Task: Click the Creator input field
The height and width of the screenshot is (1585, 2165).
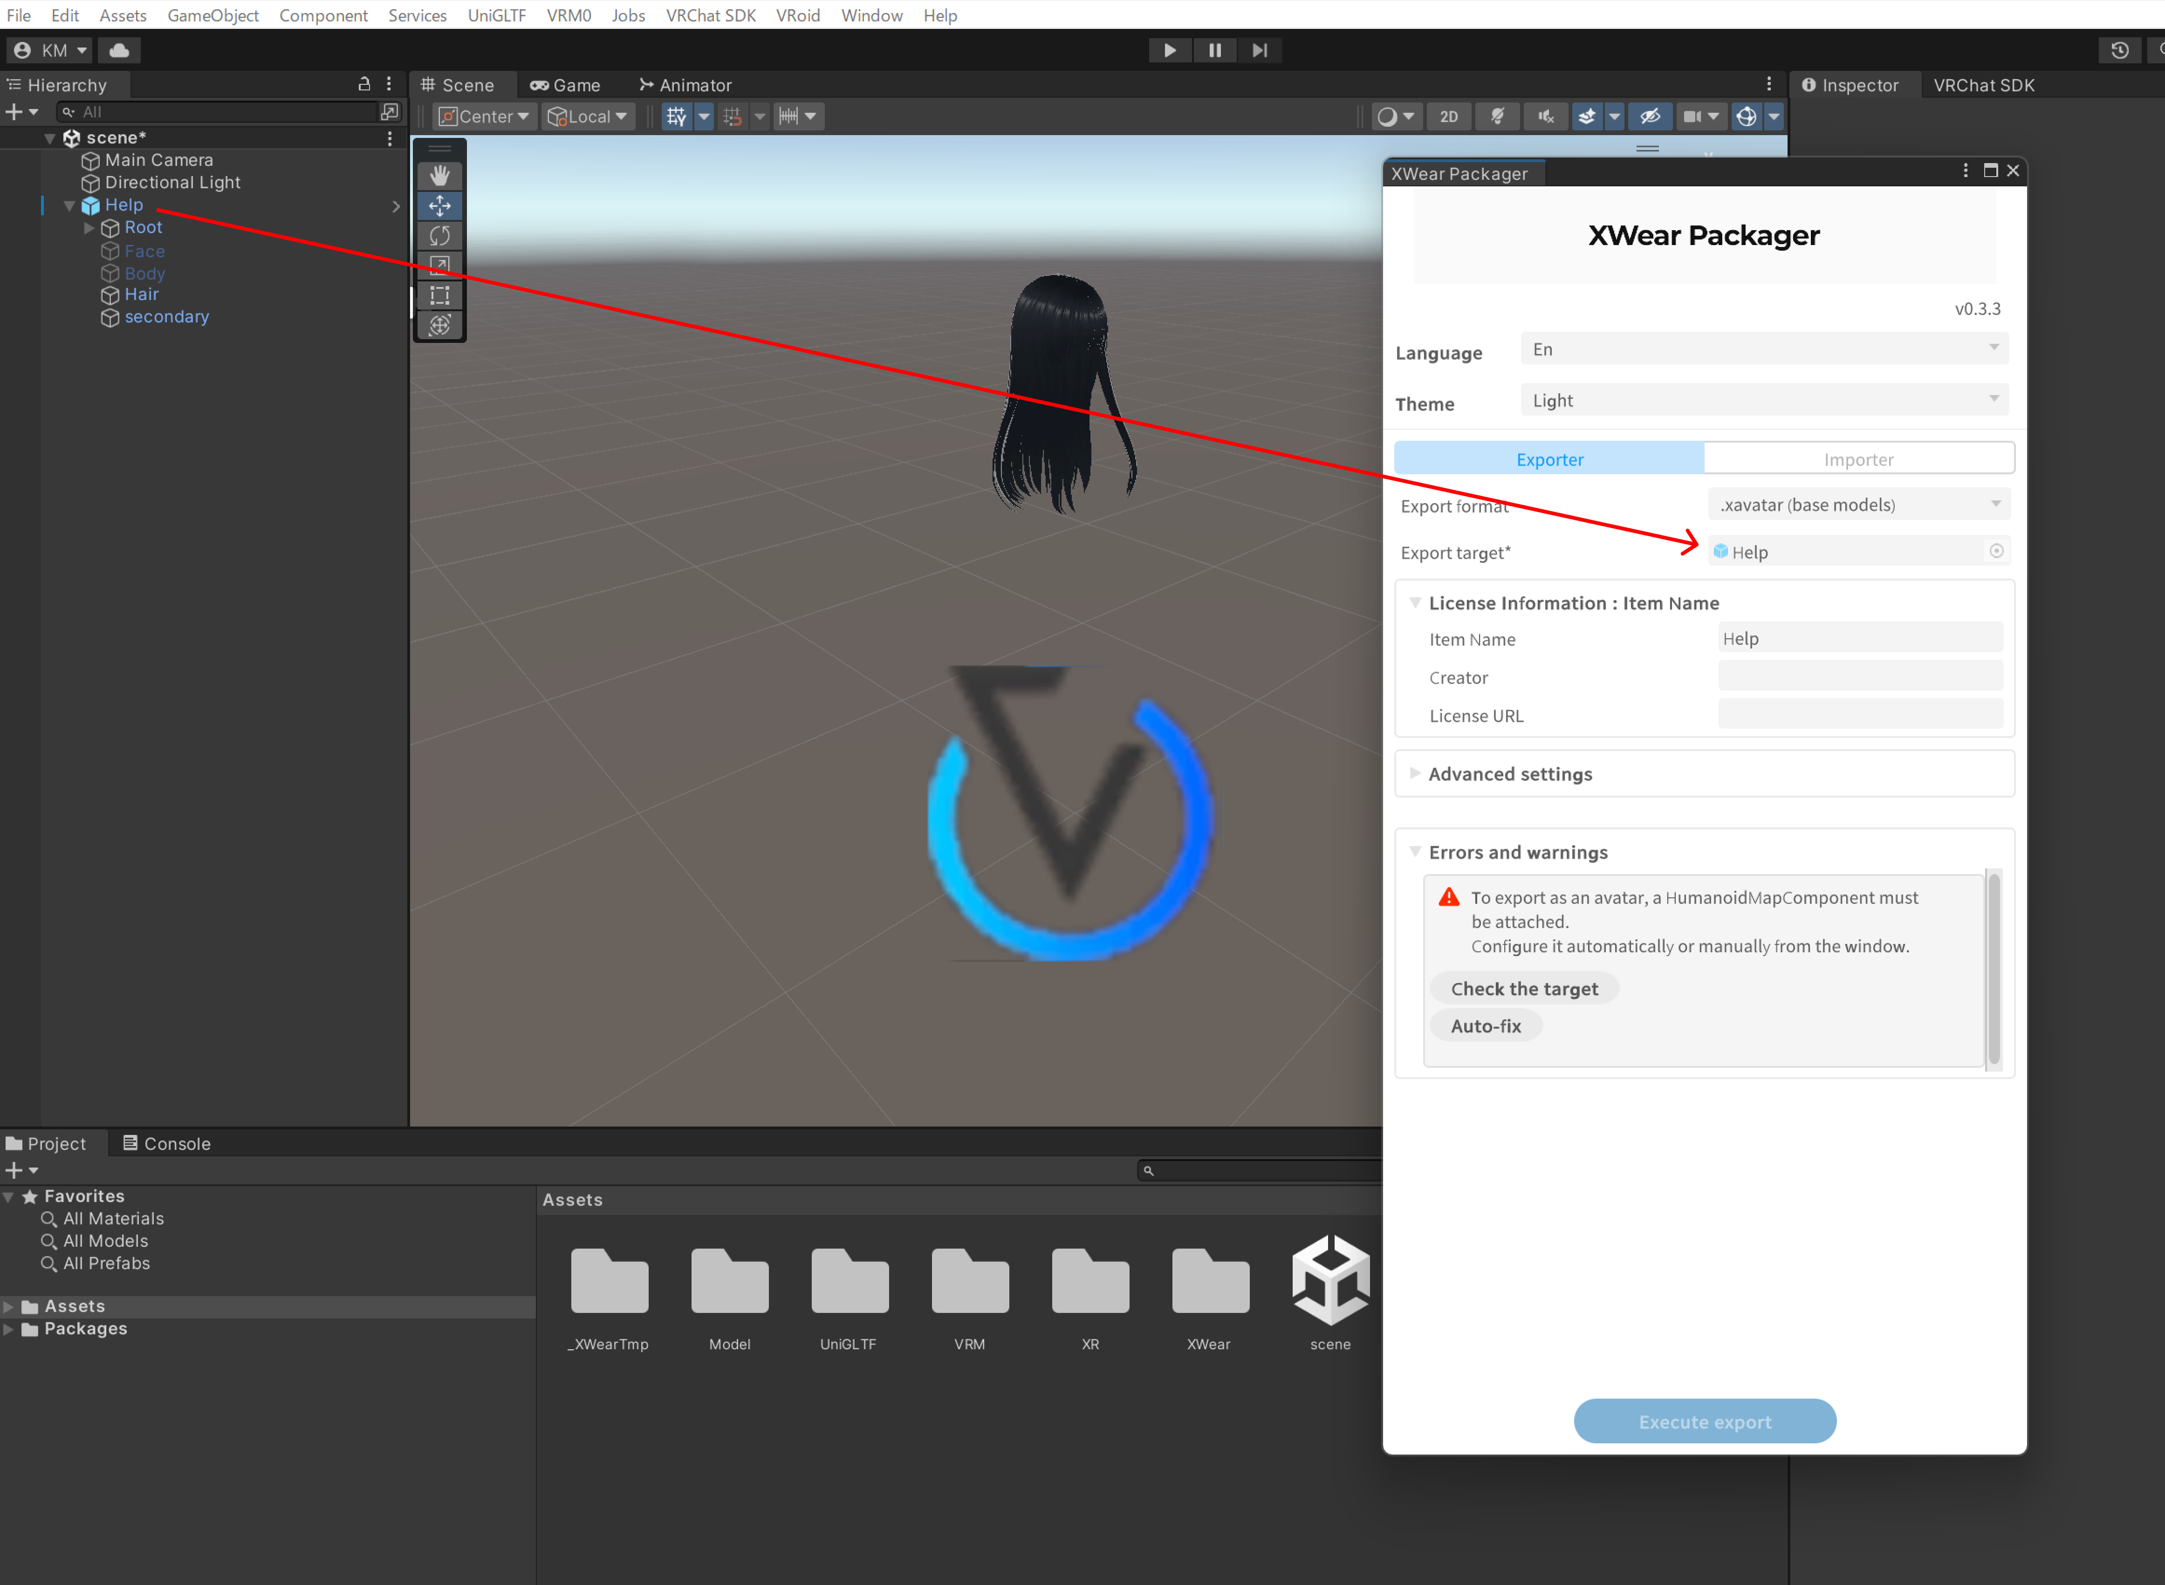Action: 1860,676
